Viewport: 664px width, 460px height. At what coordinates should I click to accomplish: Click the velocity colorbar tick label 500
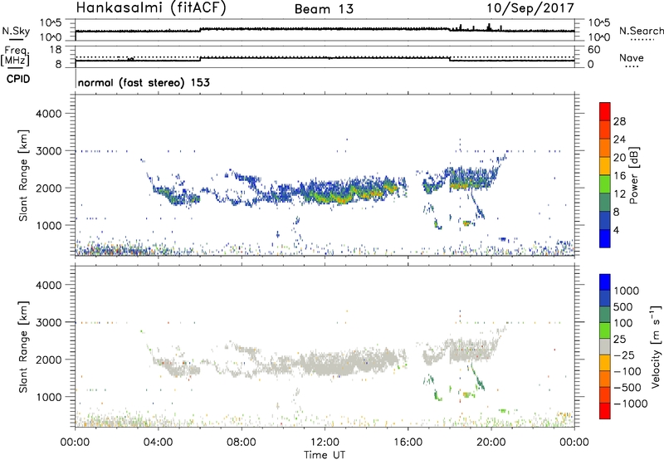click(623, 307)
